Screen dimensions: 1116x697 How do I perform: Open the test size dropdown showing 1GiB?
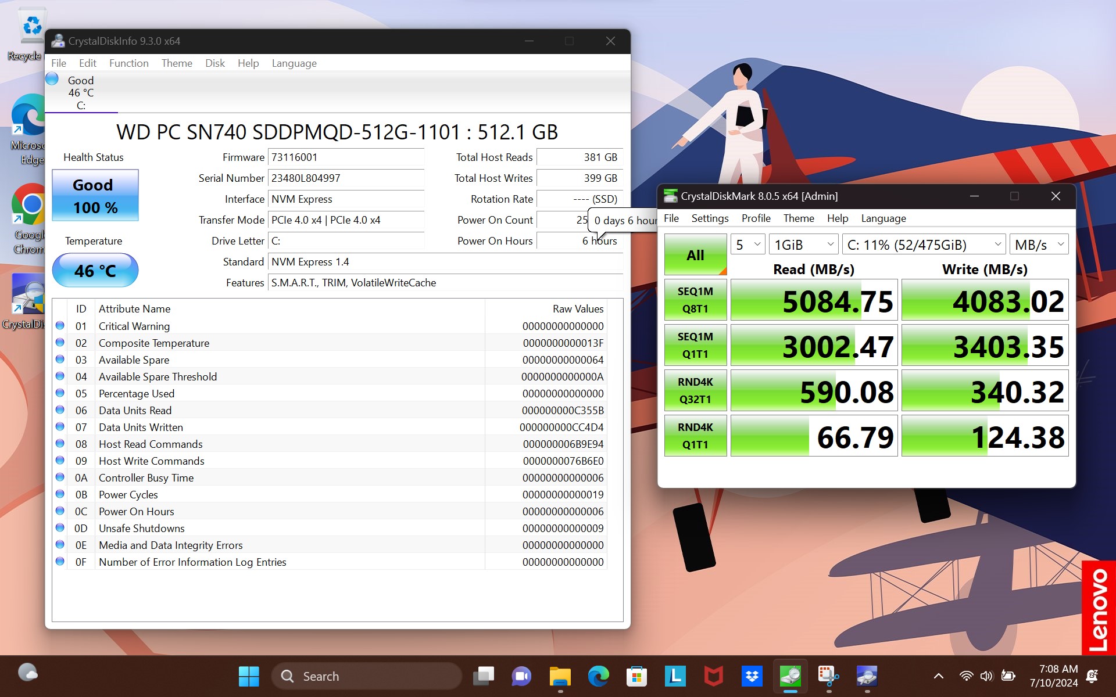pyautogui.click(x=804, y=245)
